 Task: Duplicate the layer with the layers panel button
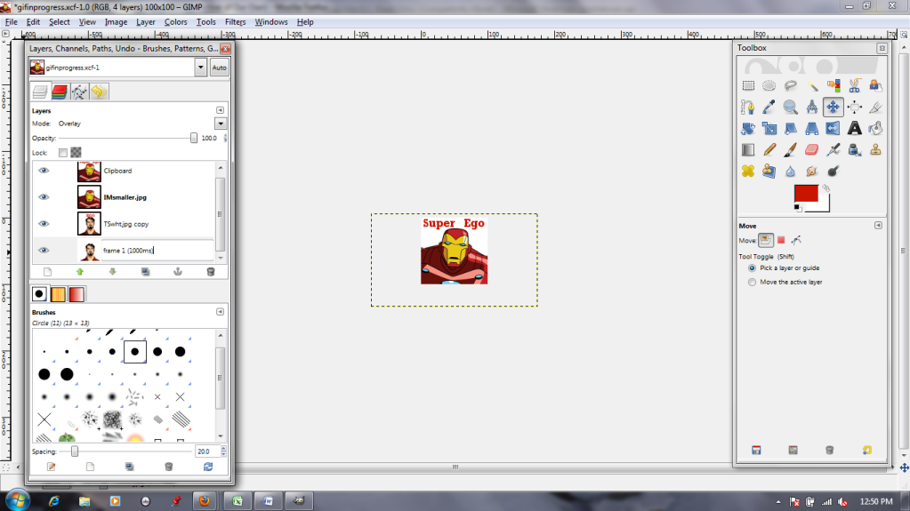pyautogui.click(x=145, y=271)
